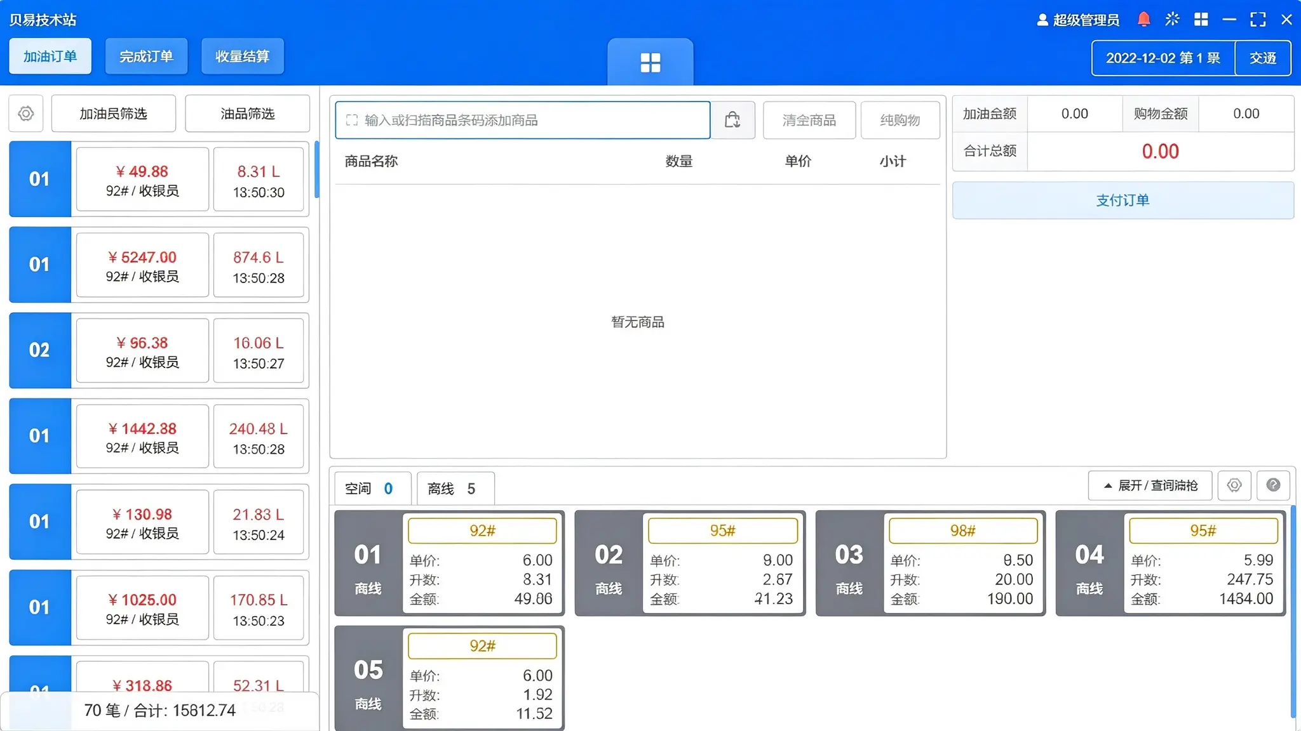Open the center grid dashboard tab
1301x731 pixels.
click(650, 62)
